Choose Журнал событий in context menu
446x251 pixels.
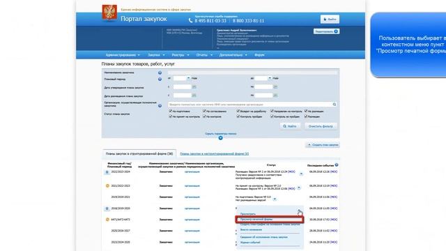(x=250, y=243)
